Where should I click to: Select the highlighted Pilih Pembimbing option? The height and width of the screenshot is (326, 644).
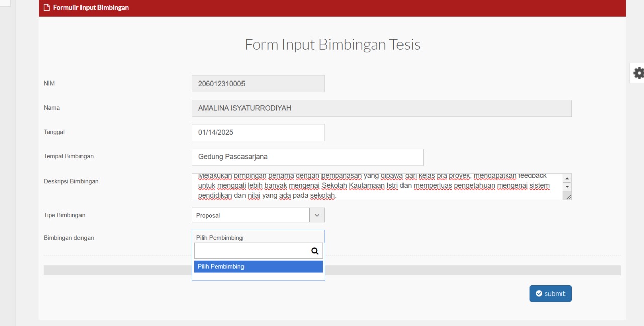(258, 267)
